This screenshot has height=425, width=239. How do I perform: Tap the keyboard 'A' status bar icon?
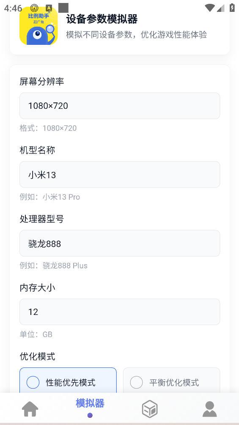coord(49,8)
